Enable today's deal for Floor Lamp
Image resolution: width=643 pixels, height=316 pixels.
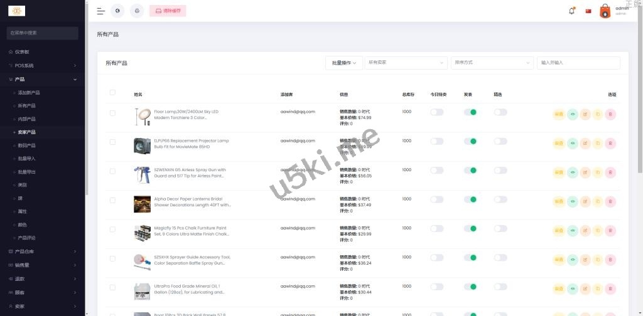436,112
